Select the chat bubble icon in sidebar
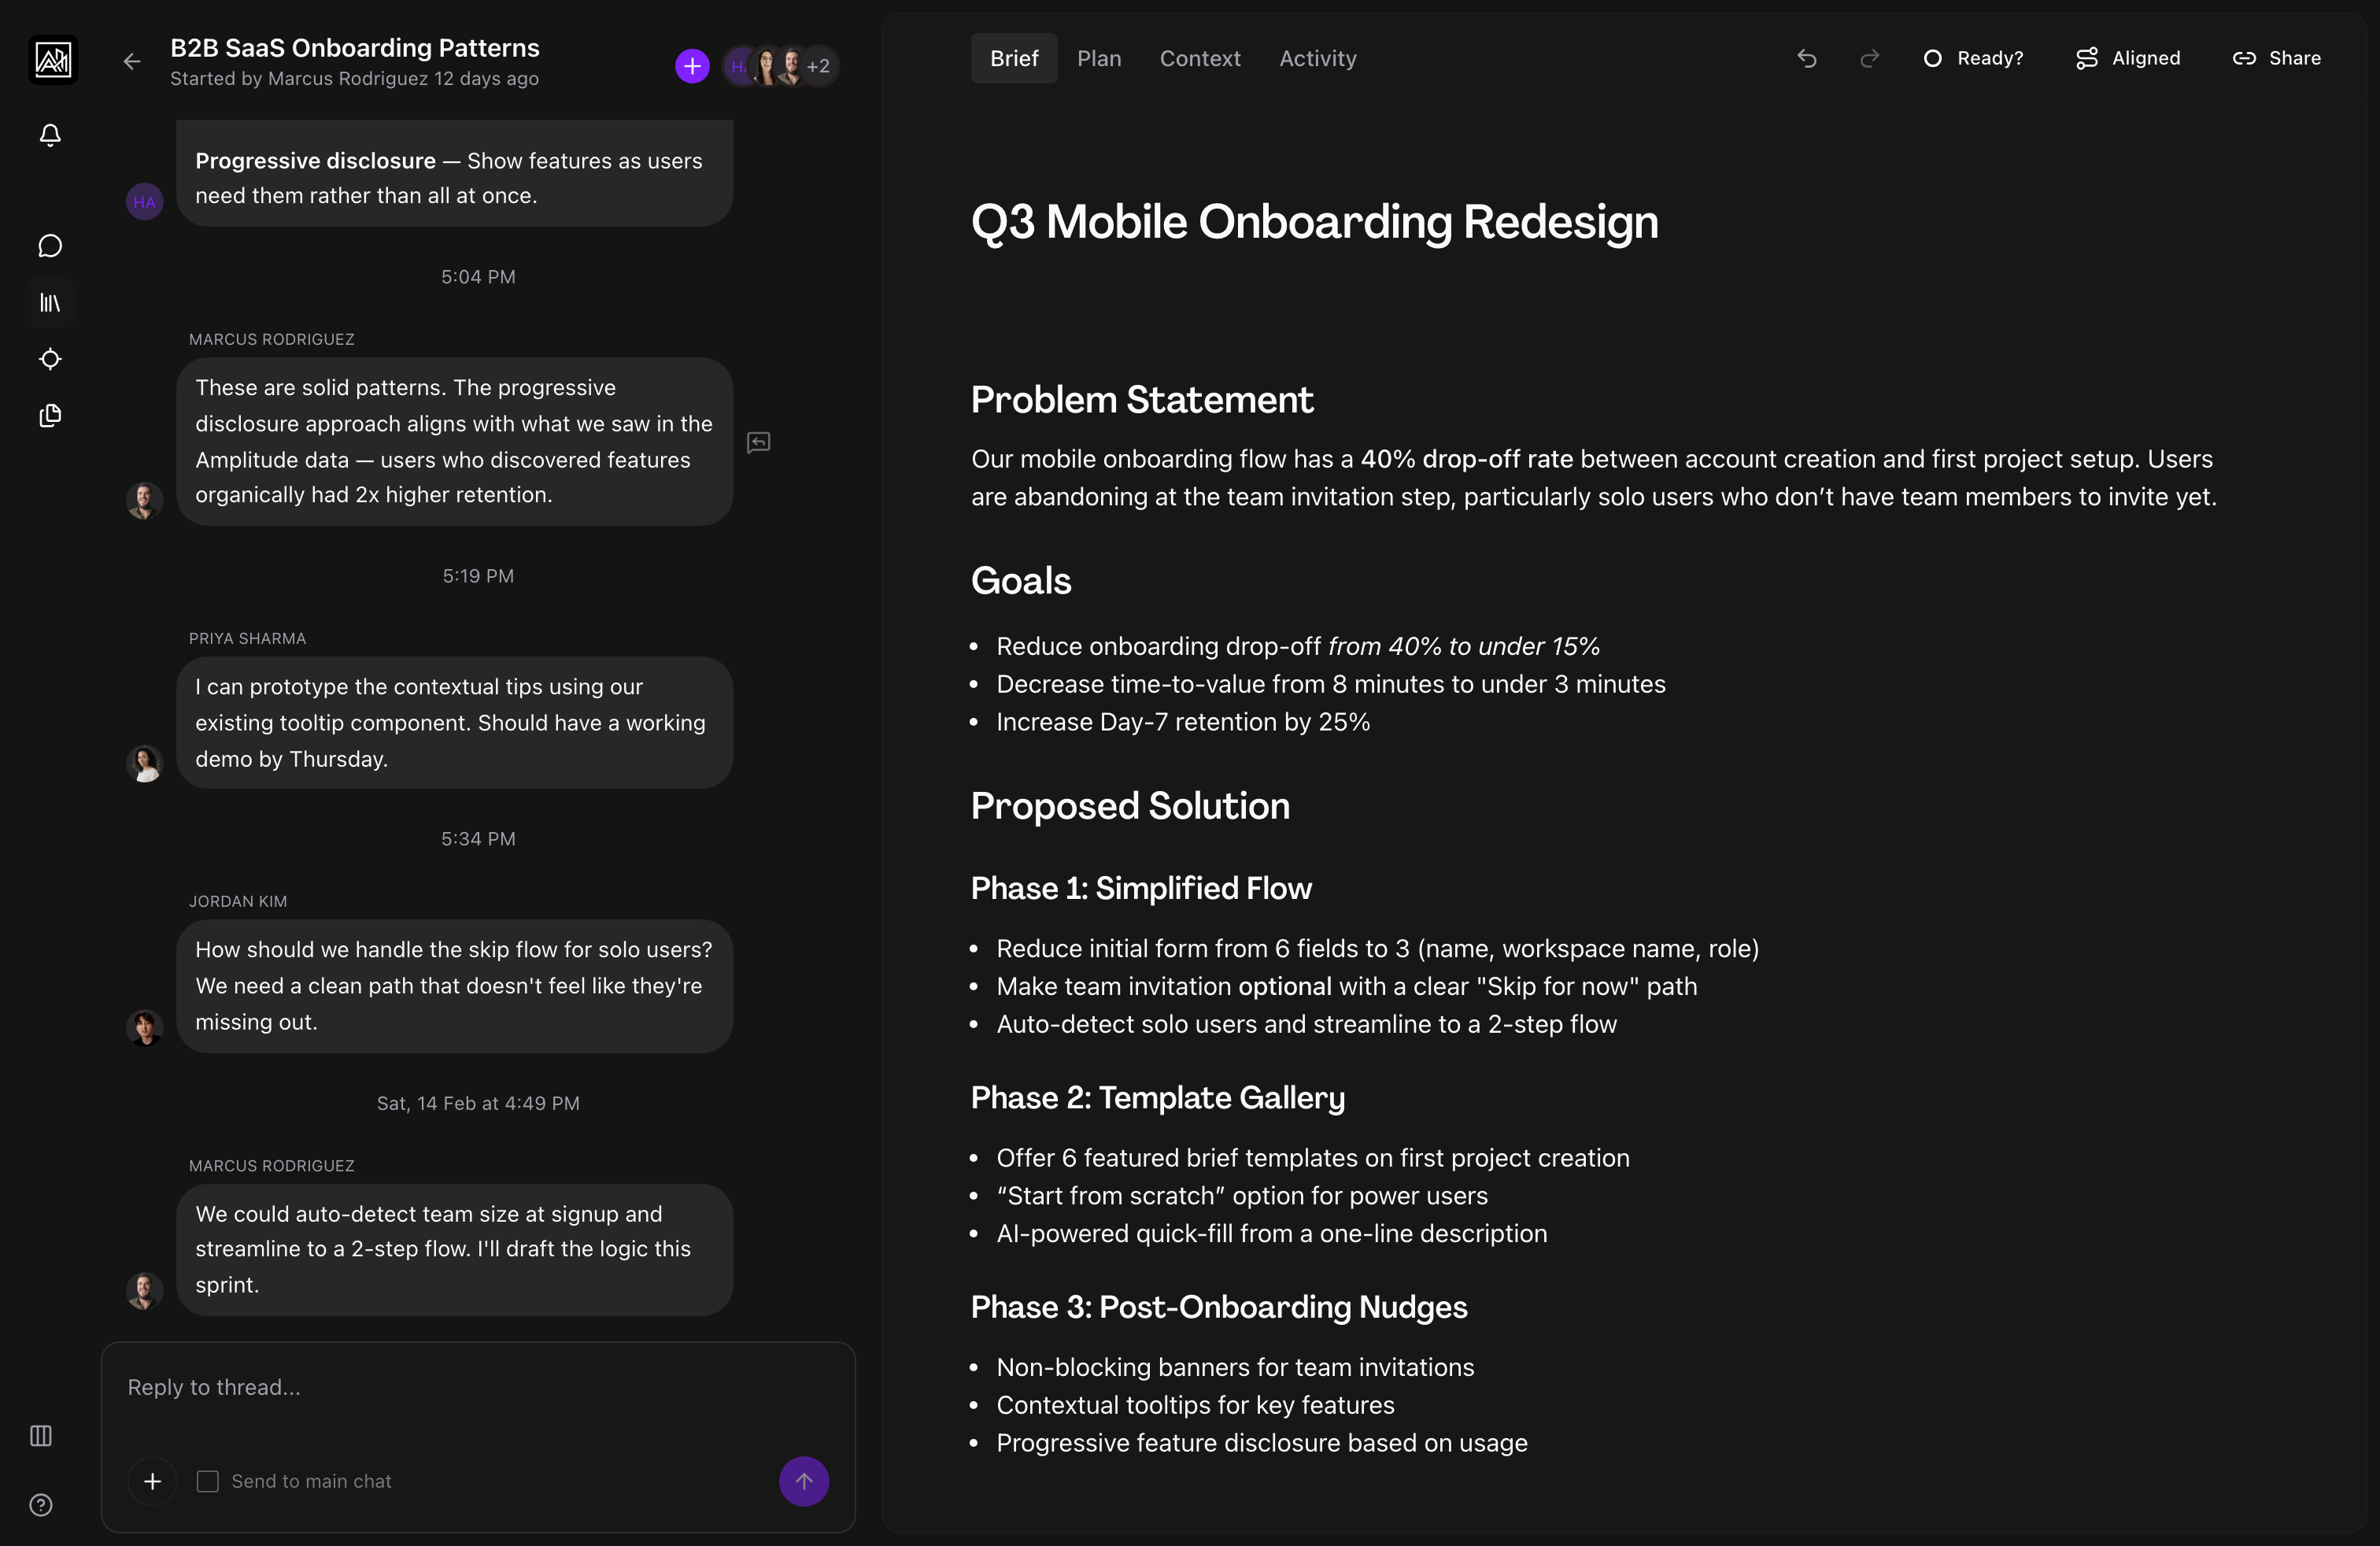The width and height of the screenshot is (2380, 1546). [x=49, y=245]
